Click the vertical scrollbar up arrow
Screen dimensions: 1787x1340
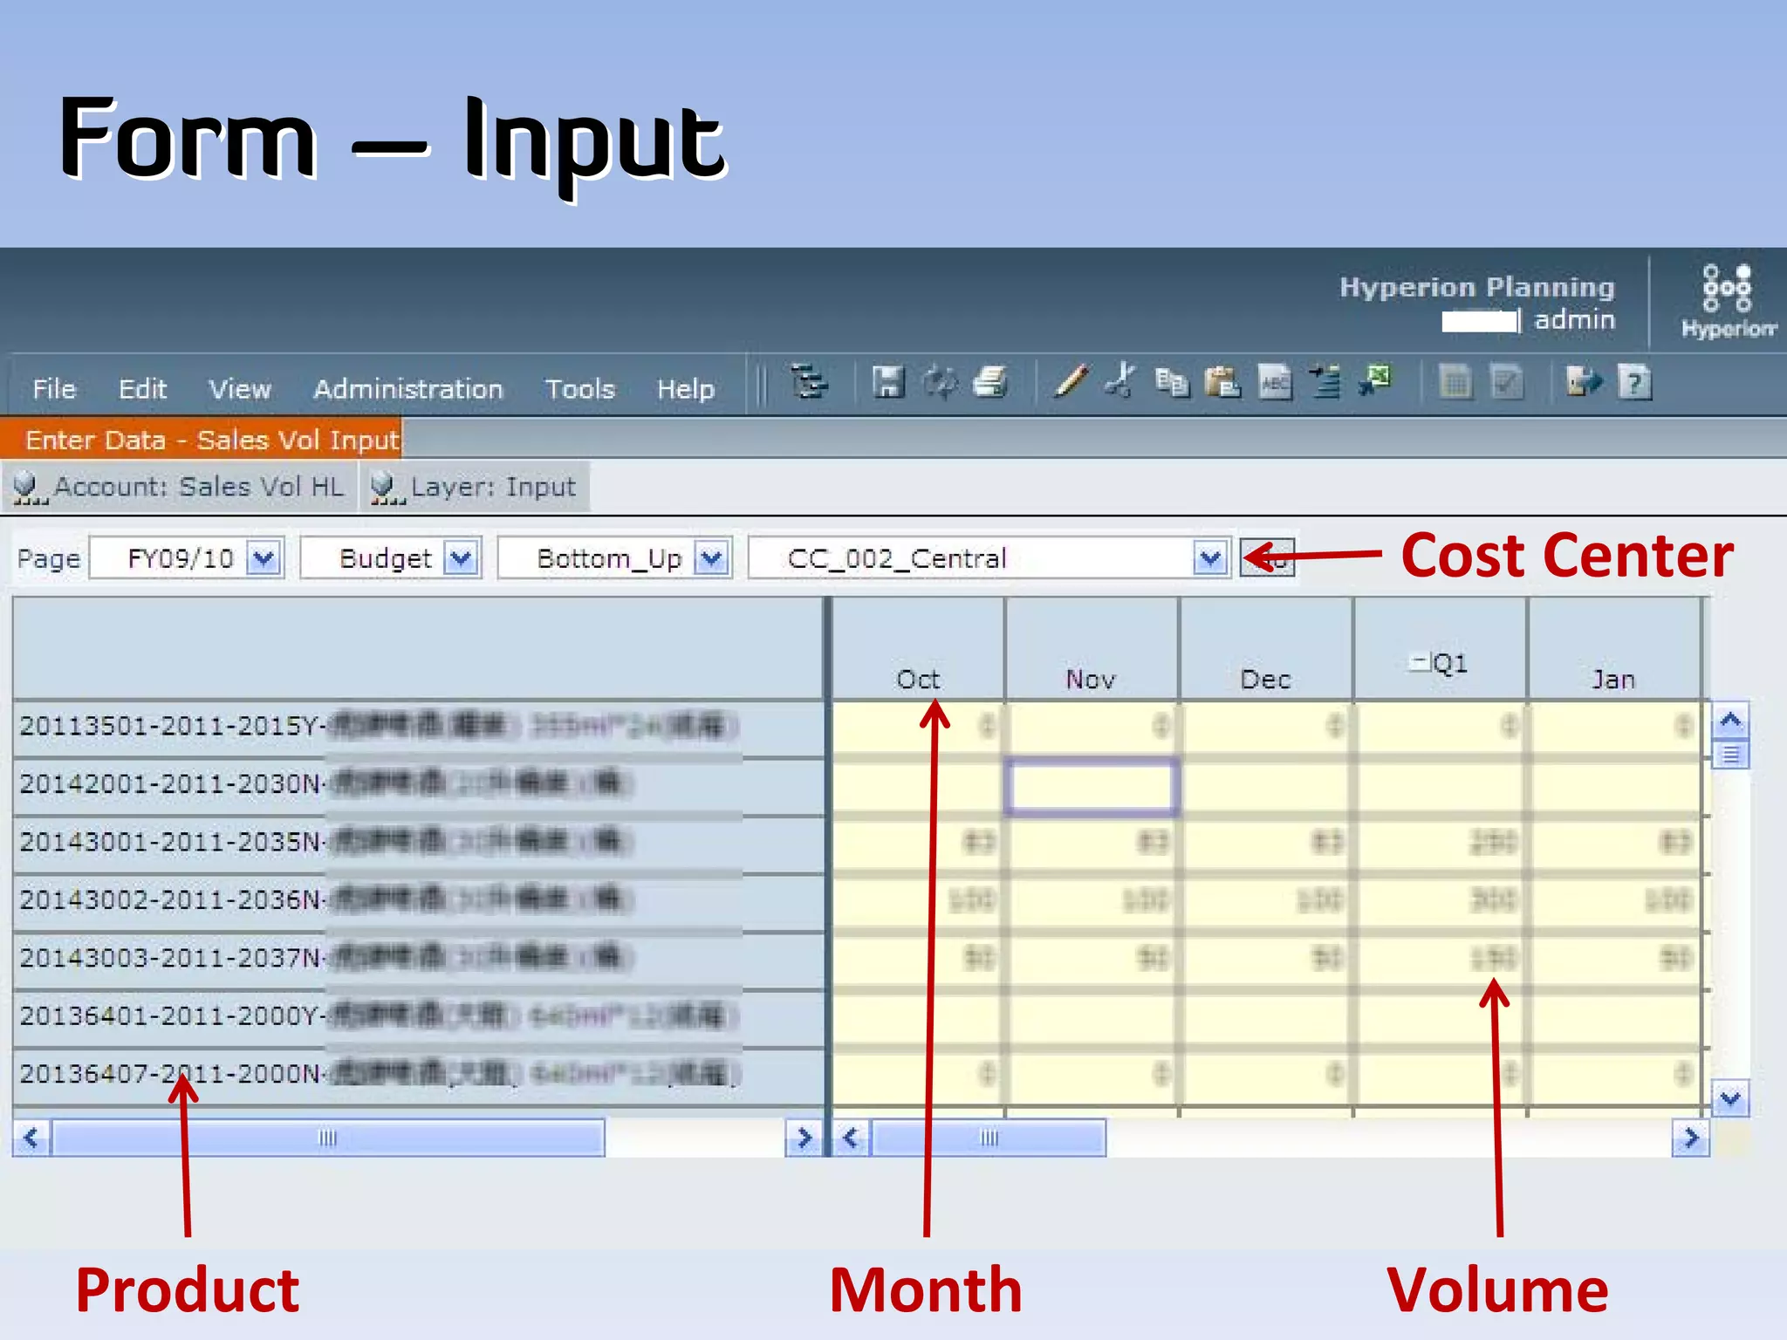1730,720
